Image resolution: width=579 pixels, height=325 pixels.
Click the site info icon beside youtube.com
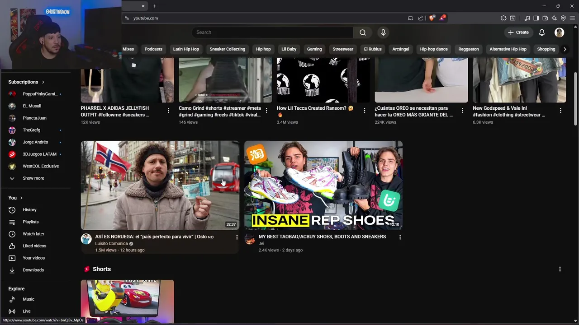(x=127, y=18)
